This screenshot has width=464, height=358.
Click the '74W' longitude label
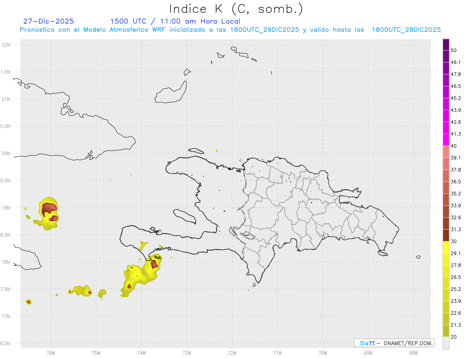coord(142,353)
